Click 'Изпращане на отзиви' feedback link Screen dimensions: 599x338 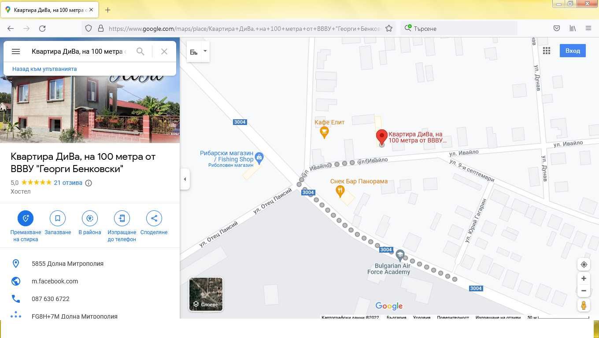498,317
